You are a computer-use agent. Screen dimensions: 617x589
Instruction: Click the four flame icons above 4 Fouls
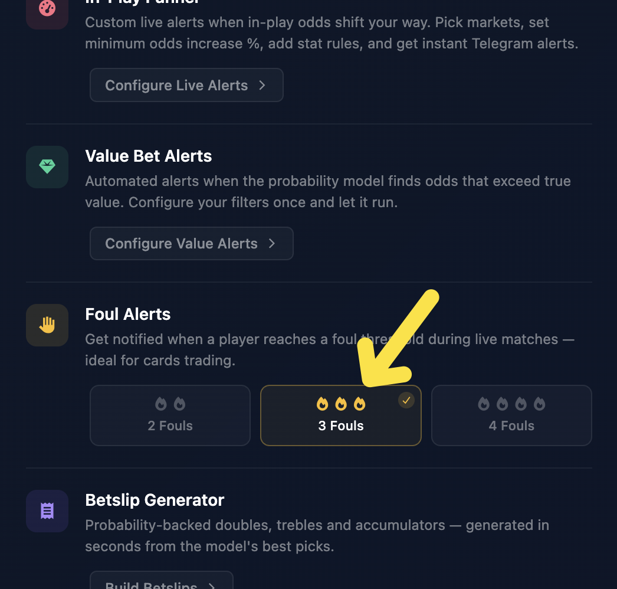511,404
